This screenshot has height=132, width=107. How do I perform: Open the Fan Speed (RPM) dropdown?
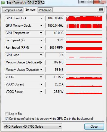coord(41,48)
